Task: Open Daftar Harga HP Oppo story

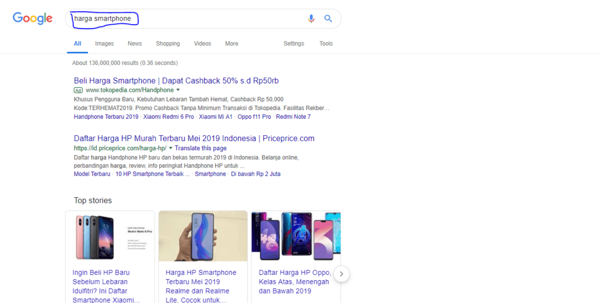Action: (x=295, y=281)
